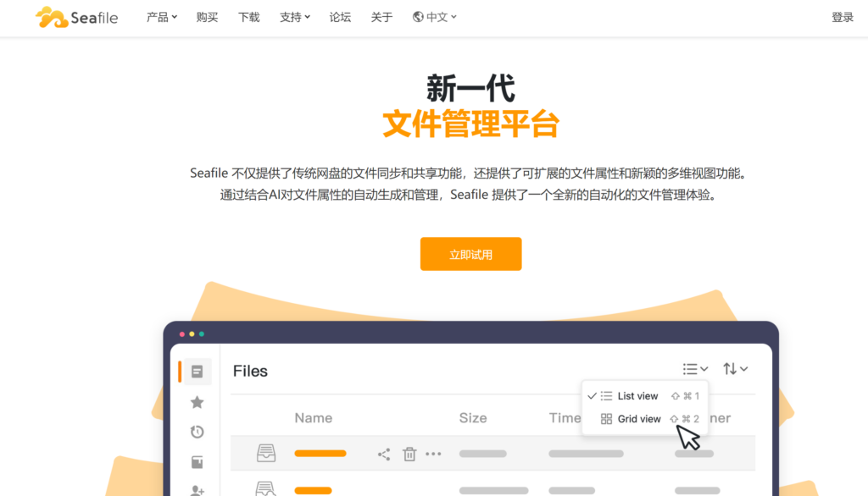Open the library icon in the sidebar

pos(197,462)
